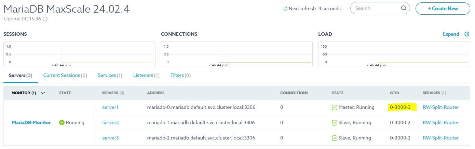Switch to Current Sessions tab
The height and width of the screenshot is (149, 475).
pyautogui.click(x=65, y=75)
